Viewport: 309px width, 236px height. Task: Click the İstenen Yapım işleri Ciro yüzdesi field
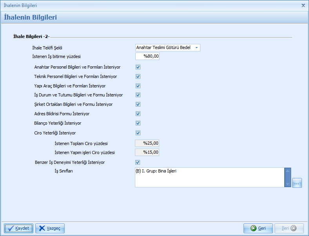pos(147,152)
